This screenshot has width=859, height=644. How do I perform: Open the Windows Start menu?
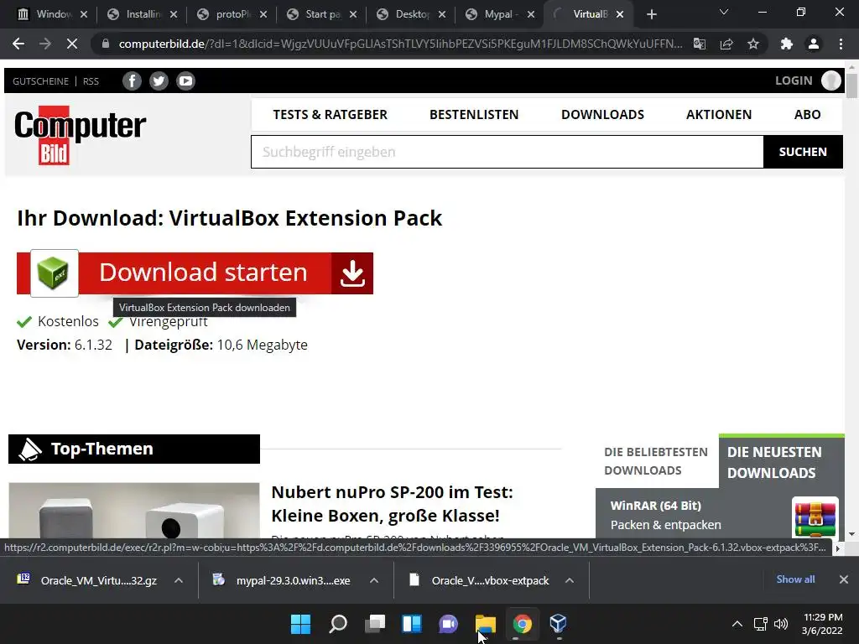[301, 624]
